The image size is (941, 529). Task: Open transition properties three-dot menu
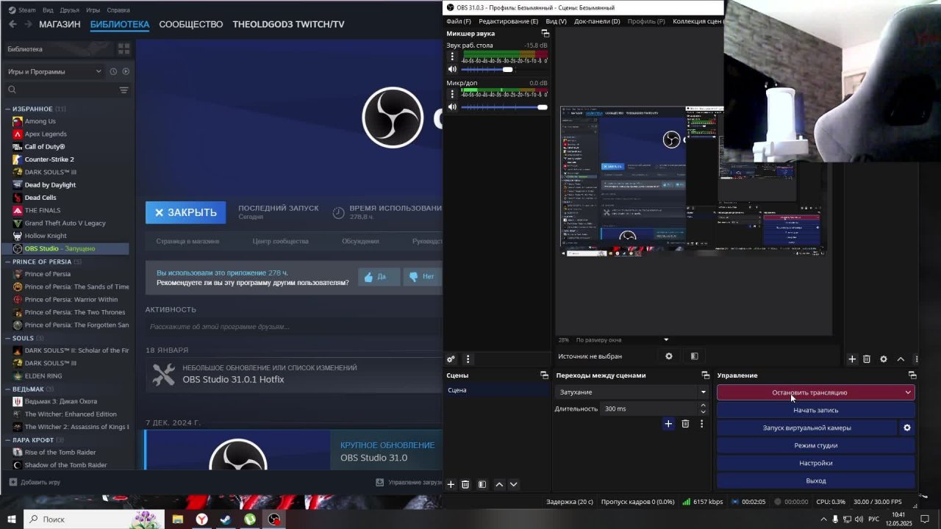coord(701,423)
